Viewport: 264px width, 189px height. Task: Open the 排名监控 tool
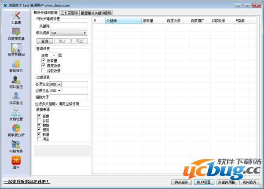tap(16, 97)
